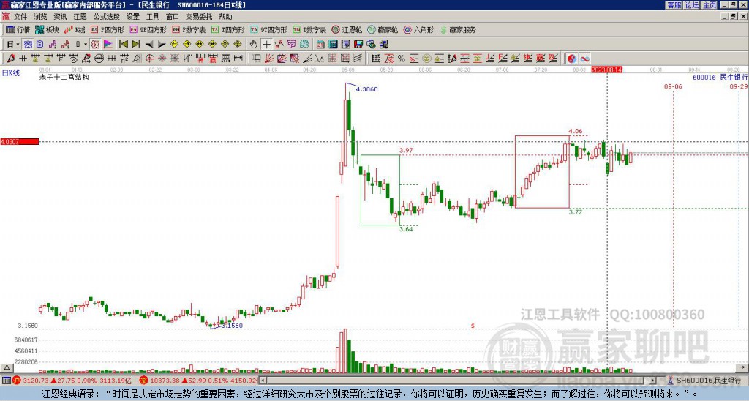Click the 3.64 price label
Screen dimensions: 749x401
[x=406, y=229]
